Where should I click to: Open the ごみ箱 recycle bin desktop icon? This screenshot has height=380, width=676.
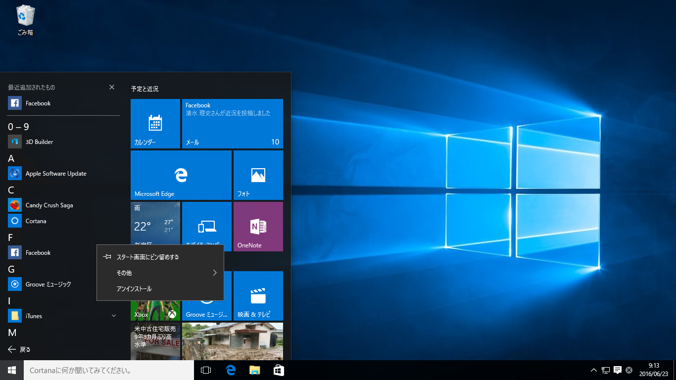pyautogui.click(x=25, y=21)
